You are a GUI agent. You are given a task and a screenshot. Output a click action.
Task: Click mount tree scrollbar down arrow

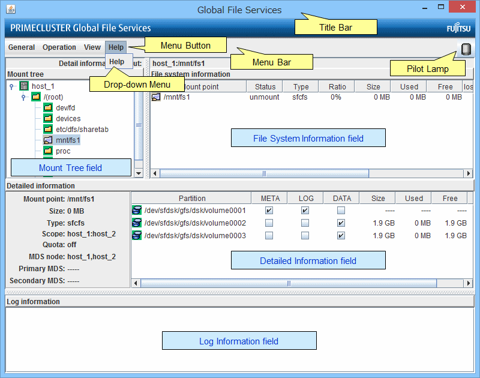coord(139,173)
